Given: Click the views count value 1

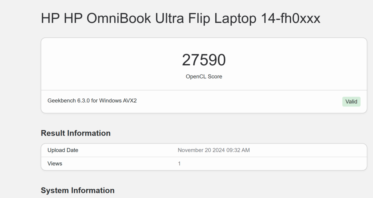Looking at the screenshot, I should [179, 163].
